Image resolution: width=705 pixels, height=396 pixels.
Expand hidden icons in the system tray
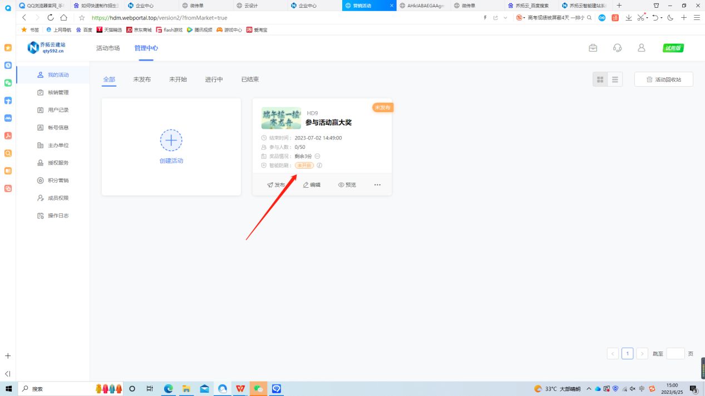[x=588, y=388]
